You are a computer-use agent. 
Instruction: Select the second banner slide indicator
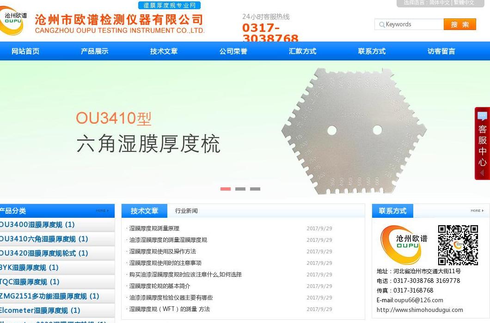tap(240, 189)
